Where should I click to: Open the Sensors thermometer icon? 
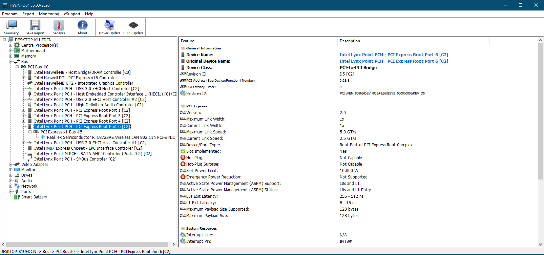(x=59, y=25)
